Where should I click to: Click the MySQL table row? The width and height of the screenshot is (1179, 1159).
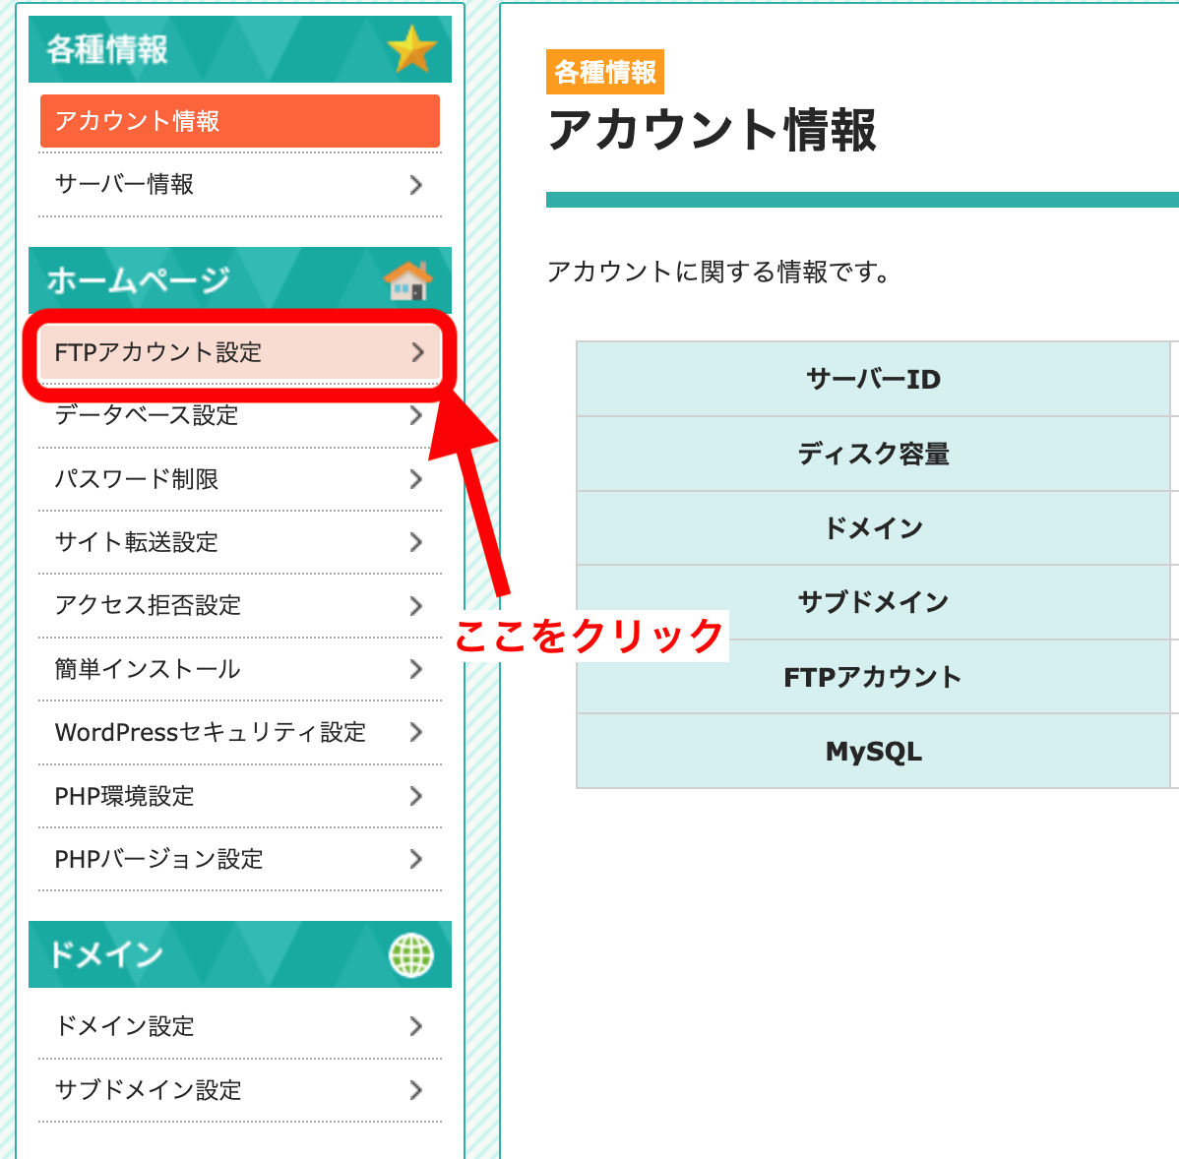873,751
